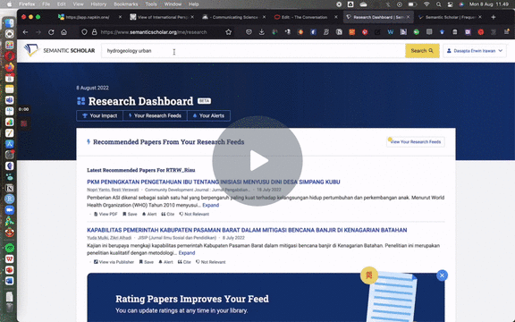
Task: Close the blue banner with the X icon
Action: click(x=442, y=275)
